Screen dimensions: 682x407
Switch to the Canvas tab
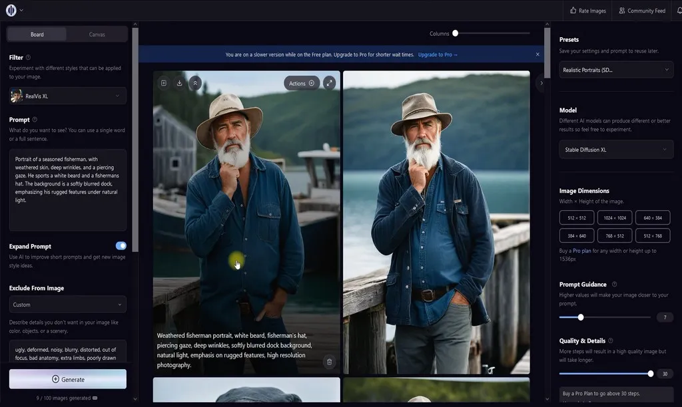tap(97, 35)
